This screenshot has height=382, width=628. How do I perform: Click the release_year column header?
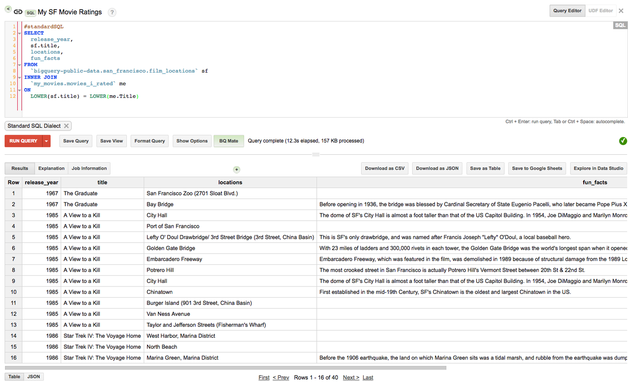pos(42,183)
